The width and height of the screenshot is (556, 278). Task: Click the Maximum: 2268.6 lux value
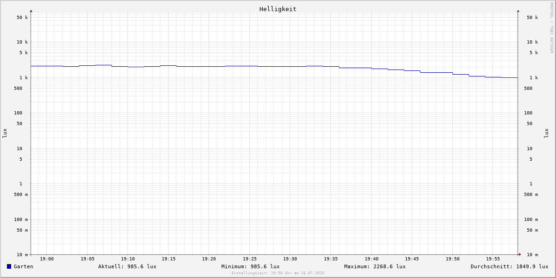click(x=375, y=266)
